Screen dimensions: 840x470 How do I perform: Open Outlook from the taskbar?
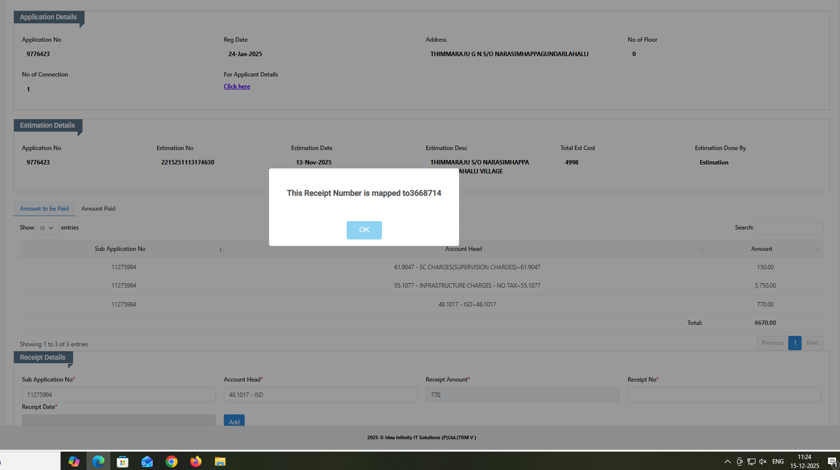(147, 462)
